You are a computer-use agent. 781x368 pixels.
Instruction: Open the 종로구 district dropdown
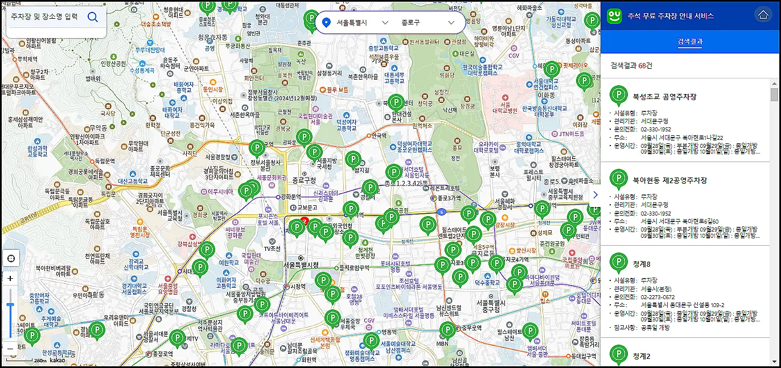click(x=428, y=23)
